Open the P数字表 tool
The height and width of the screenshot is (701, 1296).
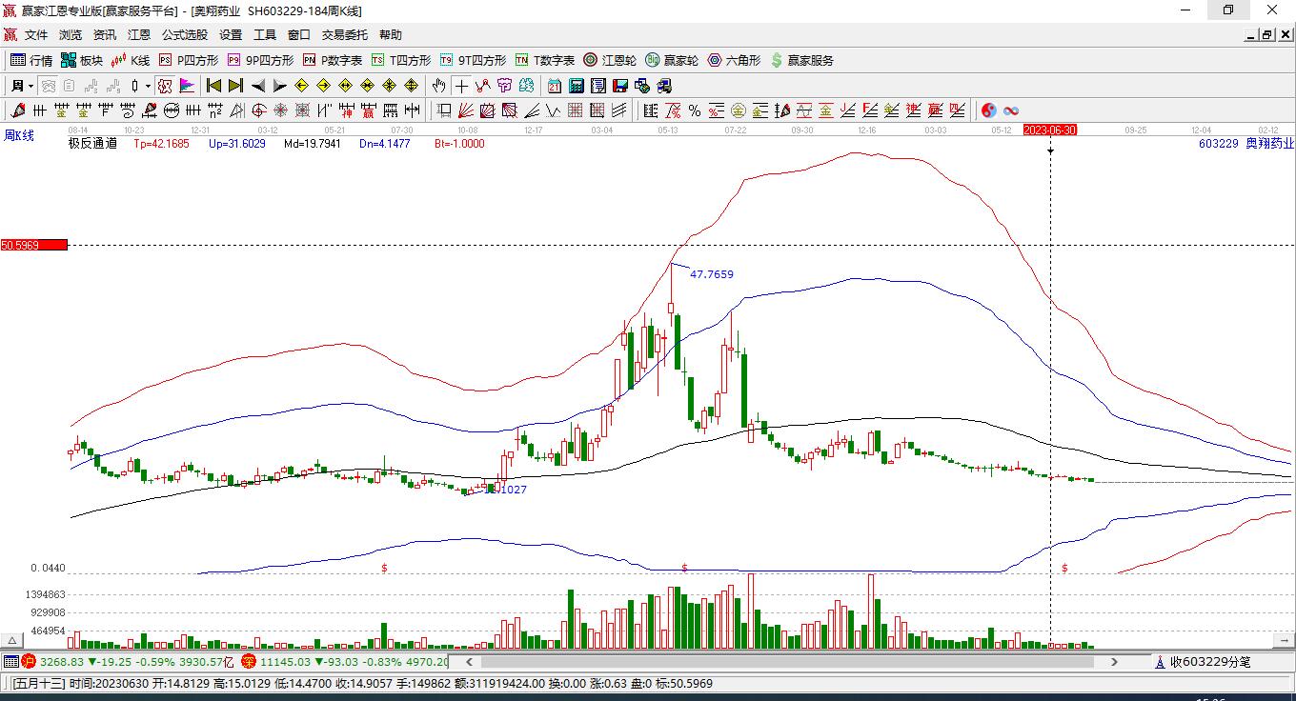[x=333, y=60]
